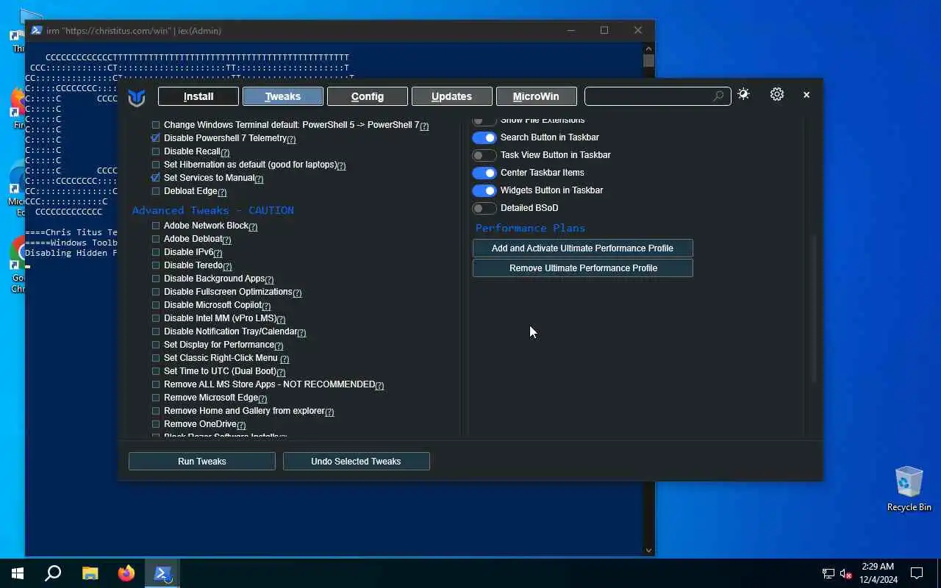The height and width of the screenshot is (588, 941).
Task: Turn on Task View Button in Taskbar
Action: pos(484,155)
